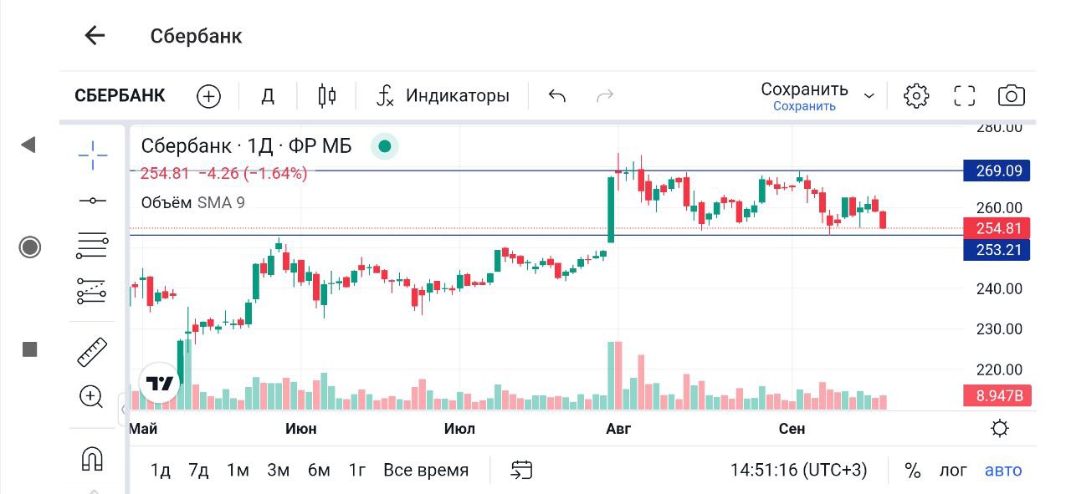1071x494 pixels.
Task: Collapse the left drawing toolbar
Action: pos(123,410)
